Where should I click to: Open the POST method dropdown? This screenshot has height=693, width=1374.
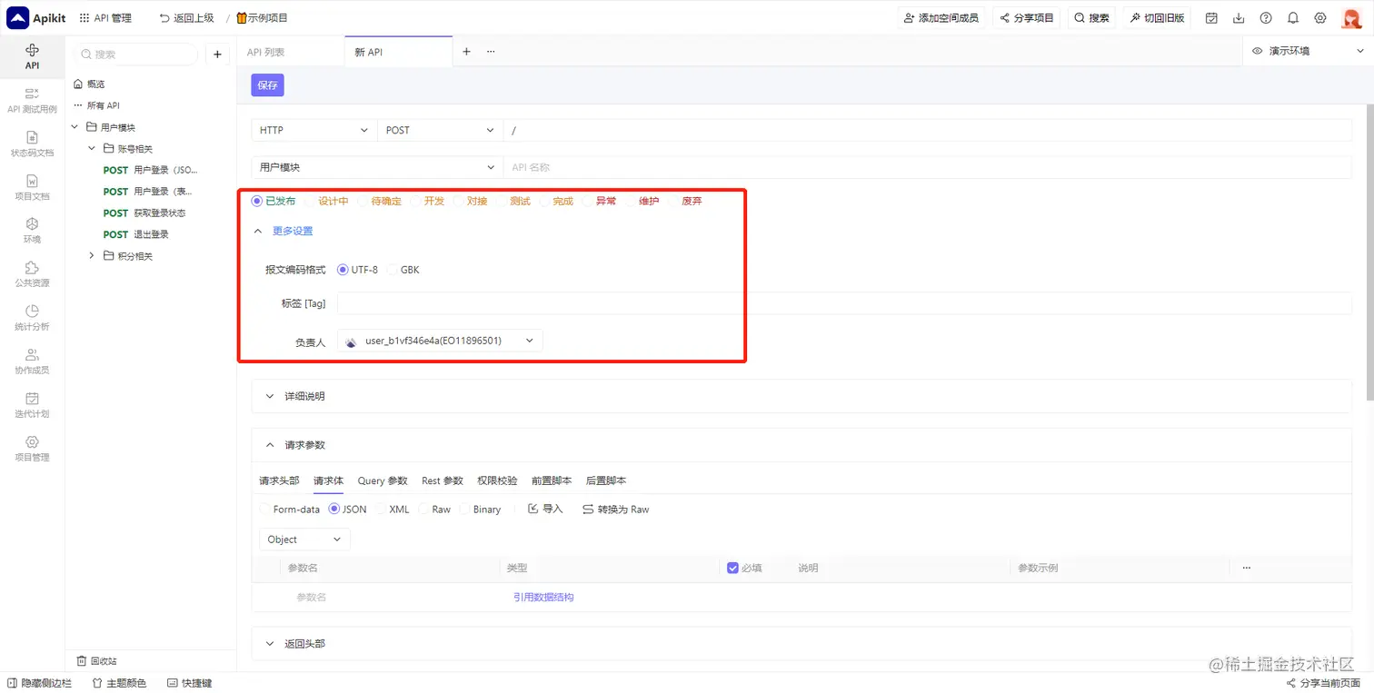(440, 130)
